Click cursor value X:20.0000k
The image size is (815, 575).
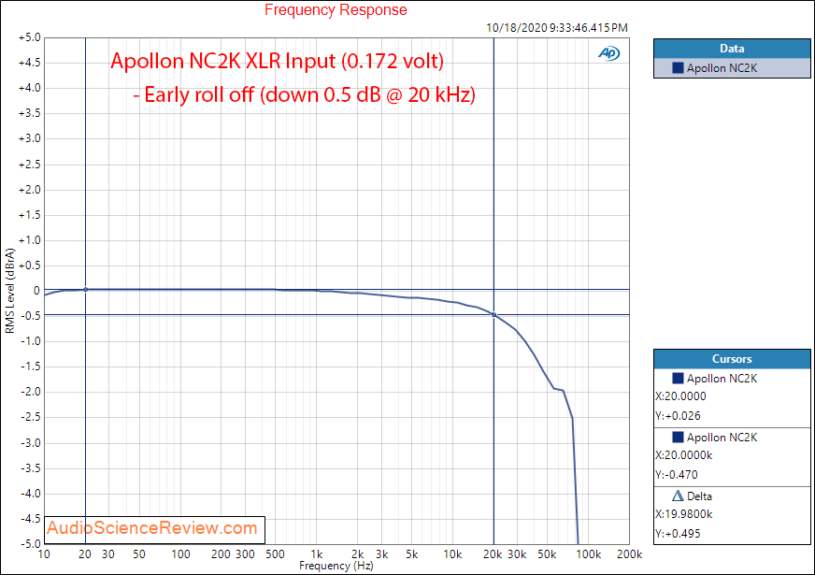(x=683, y=455)
